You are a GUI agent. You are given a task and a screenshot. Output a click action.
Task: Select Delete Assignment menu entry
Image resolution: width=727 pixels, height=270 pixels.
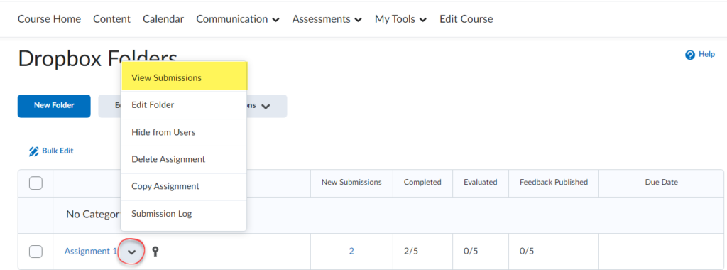(x=184, y=159)
